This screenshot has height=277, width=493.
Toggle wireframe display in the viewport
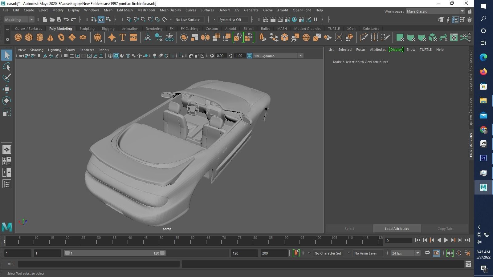pyautogui.click(x=110, y=56)
